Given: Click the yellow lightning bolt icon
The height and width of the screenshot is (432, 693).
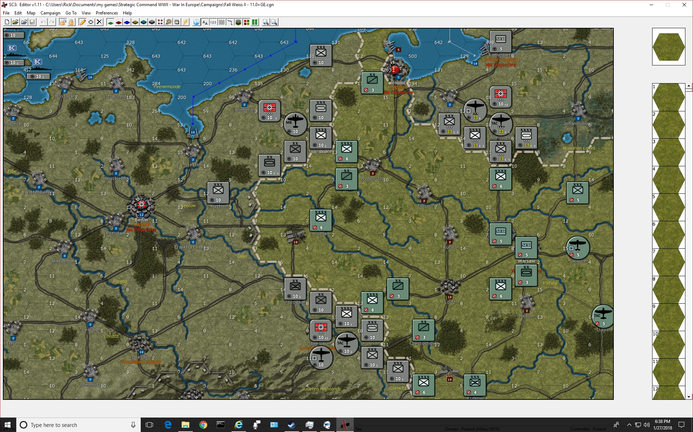Looking at the screenshot, I should [x=185, y=22].
